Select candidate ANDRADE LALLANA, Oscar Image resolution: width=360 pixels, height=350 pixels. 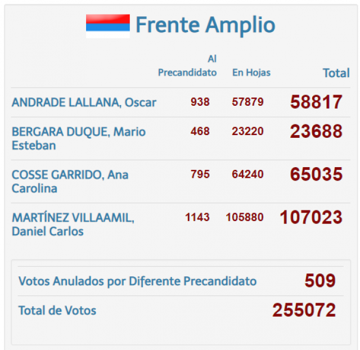84,102
